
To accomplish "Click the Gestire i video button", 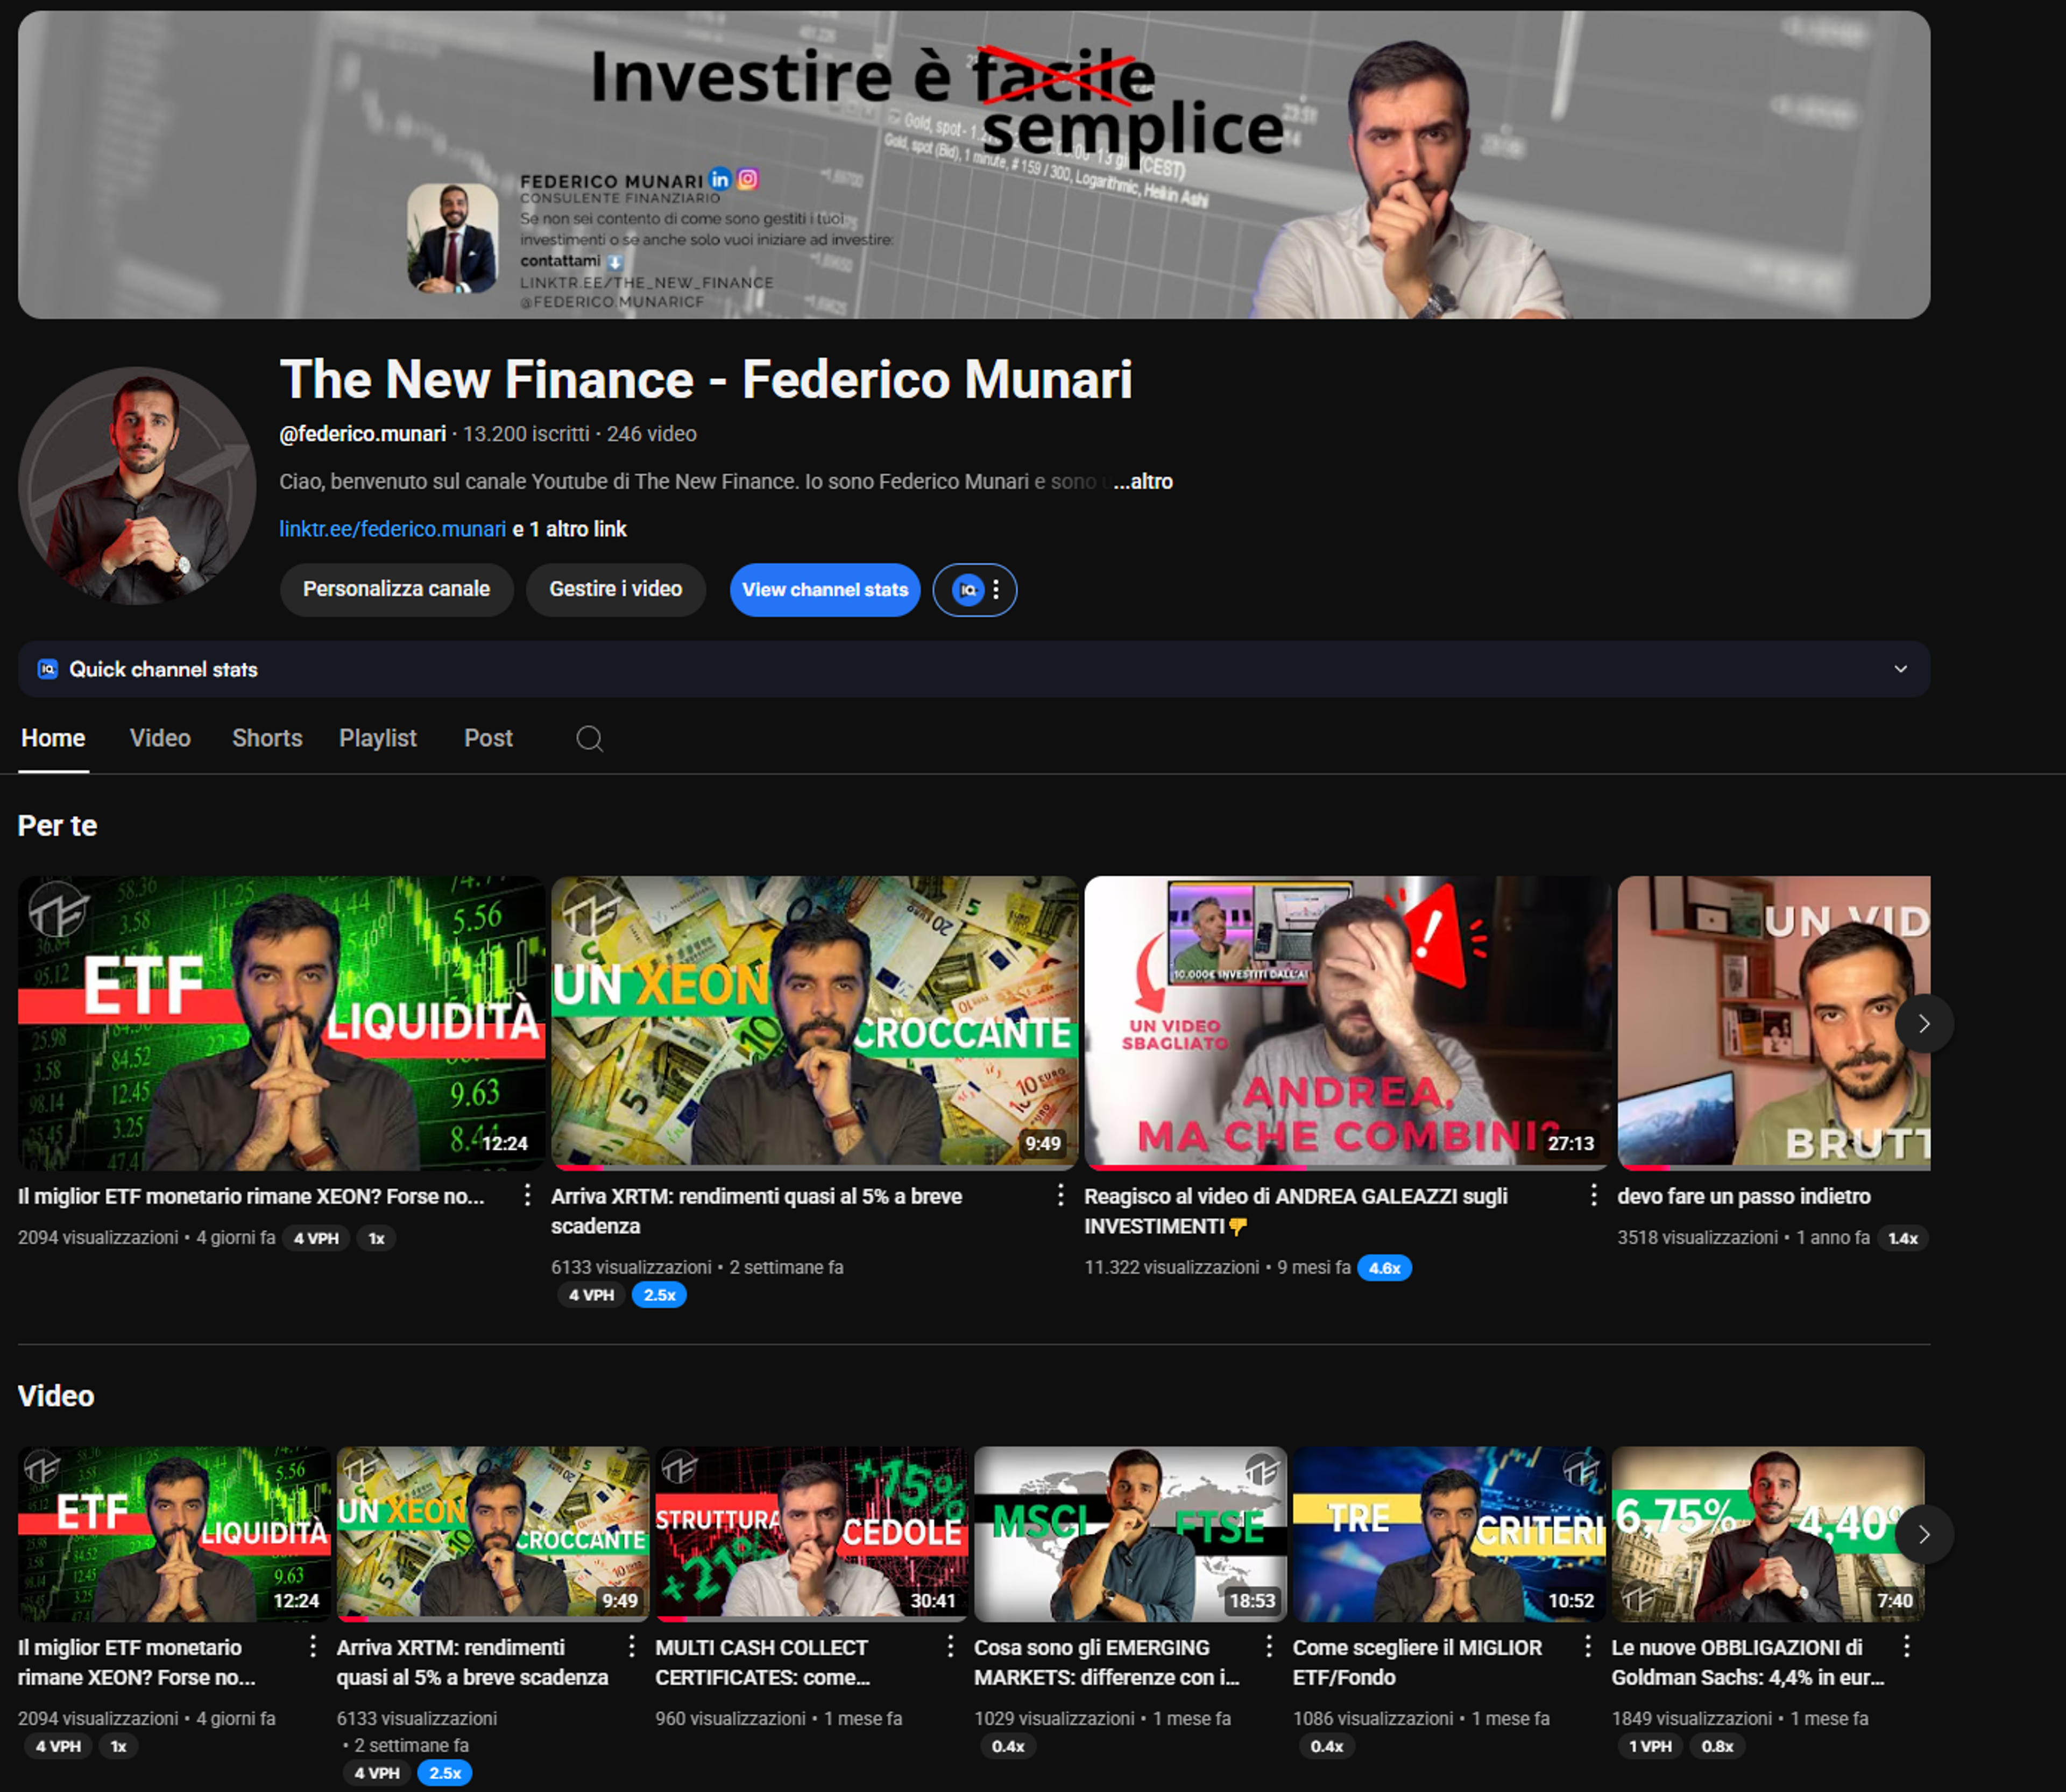I will coord(616,589).
